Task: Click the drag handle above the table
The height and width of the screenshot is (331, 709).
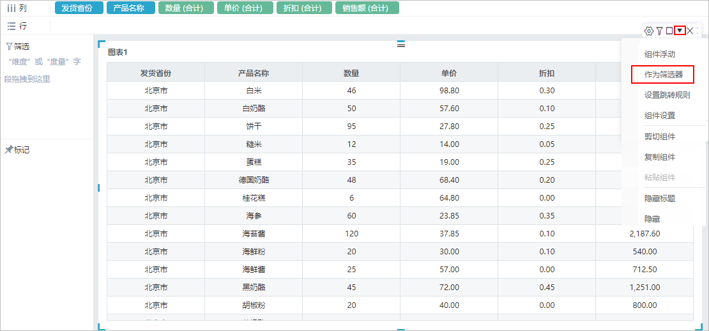Action: point(401,44)
